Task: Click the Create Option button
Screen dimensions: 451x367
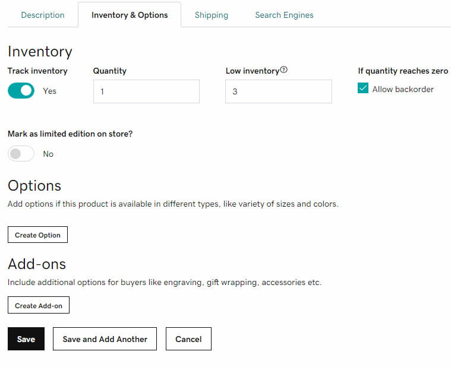Action: click(37, 235)
